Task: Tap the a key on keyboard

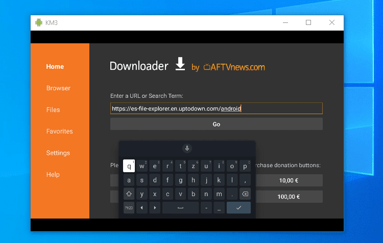Action: [x=129, y=180]
